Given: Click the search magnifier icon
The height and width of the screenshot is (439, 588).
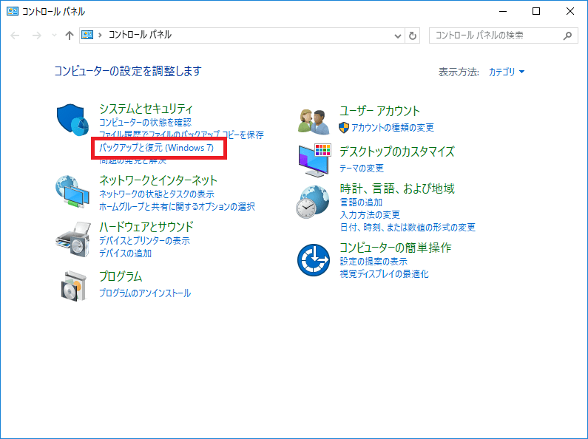Looking at the screenshot, I should [568, 35].
